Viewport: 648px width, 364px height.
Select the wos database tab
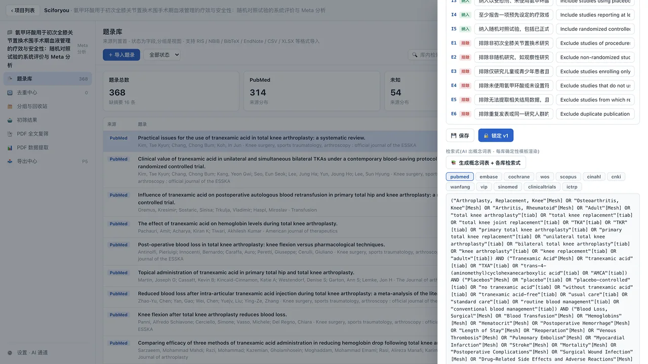click(x=545, y=176)
